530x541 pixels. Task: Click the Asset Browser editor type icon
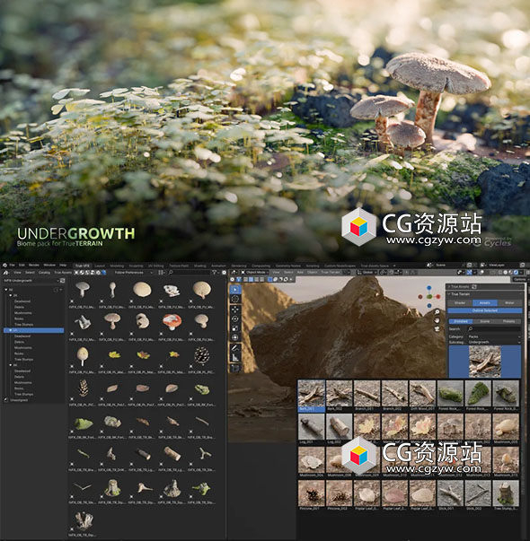[6, 273]
